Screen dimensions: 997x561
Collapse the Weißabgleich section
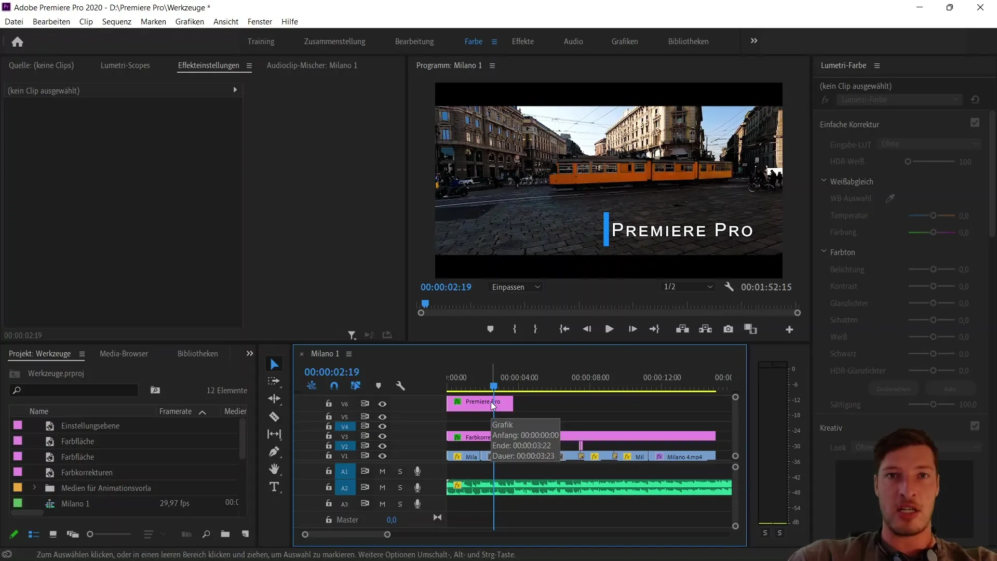(824, 181)
